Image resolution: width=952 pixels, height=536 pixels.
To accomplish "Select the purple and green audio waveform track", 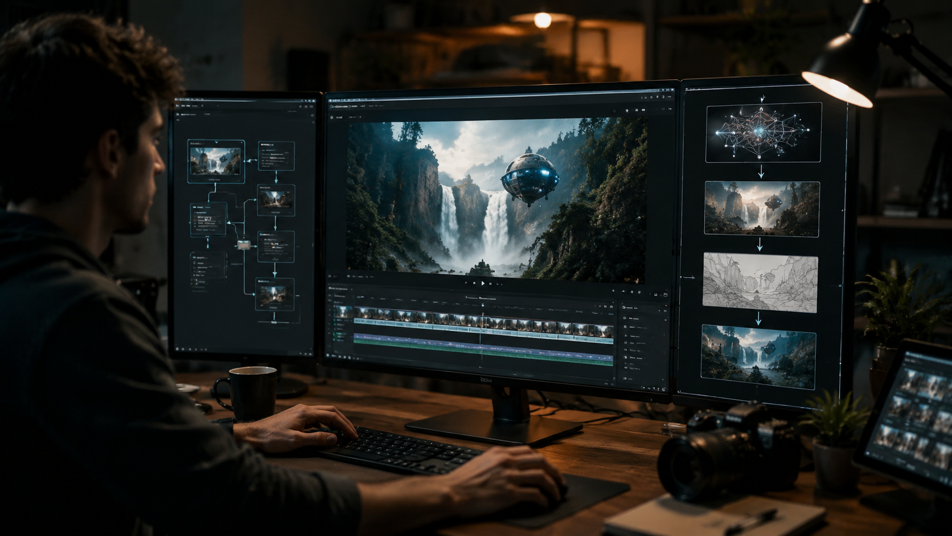I will point(483,349).
